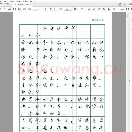This screenshot has width=132, height=132.
Task: Click the poem heading 如梦令
Action: click(x=31, y=36)
